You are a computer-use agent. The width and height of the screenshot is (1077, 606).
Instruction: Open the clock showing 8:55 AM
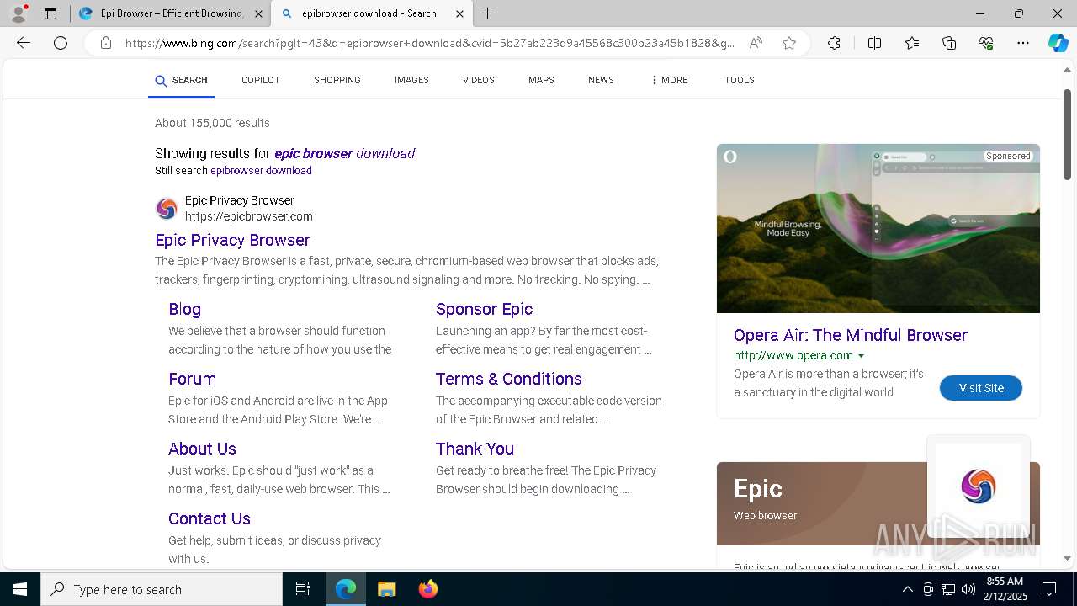1005,589
